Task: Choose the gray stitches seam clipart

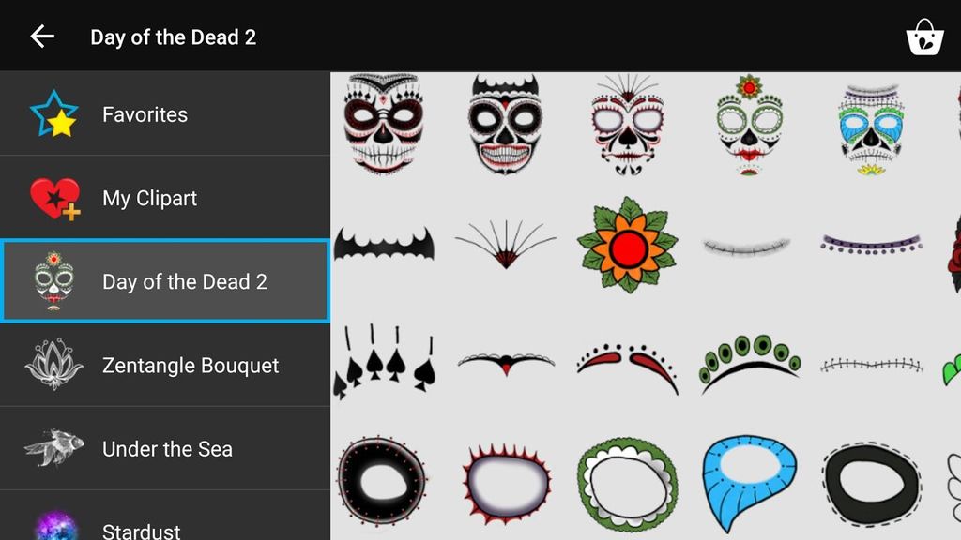Action: [x=871, y=366]
